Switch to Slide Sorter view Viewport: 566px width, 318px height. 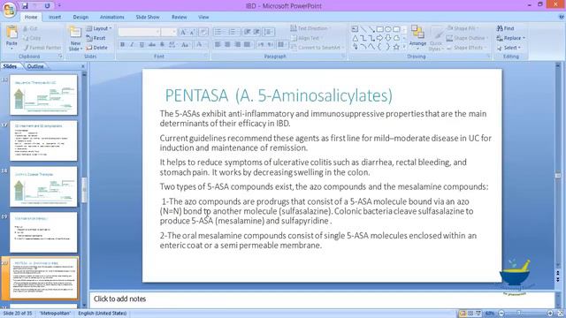(470, 314)
